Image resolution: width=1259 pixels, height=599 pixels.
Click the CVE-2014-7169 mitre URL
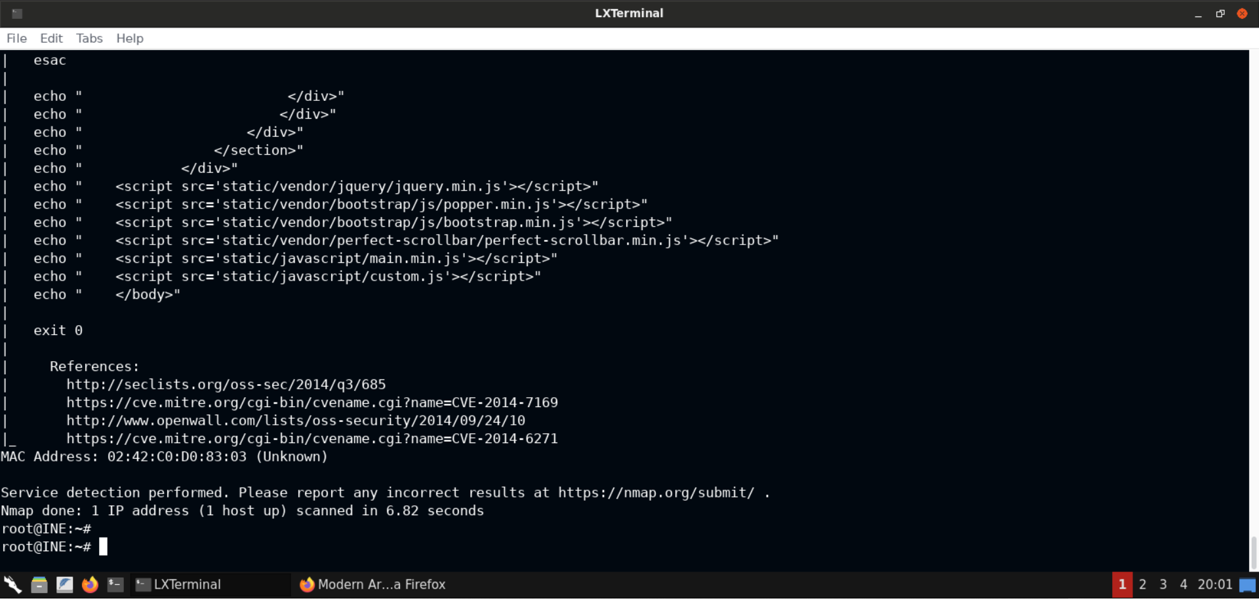coord(312,402)
